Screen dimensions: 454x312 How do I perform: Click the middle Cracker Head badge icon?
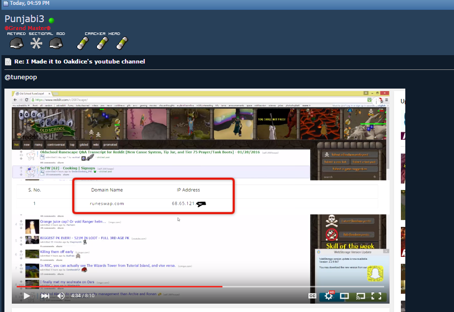(x=102, y=43)
